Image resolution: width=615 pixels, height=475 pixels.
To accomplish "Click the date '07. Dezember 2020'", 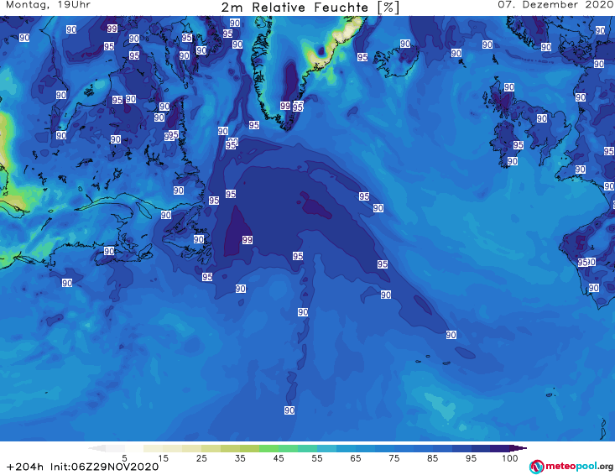I will 555,5.
